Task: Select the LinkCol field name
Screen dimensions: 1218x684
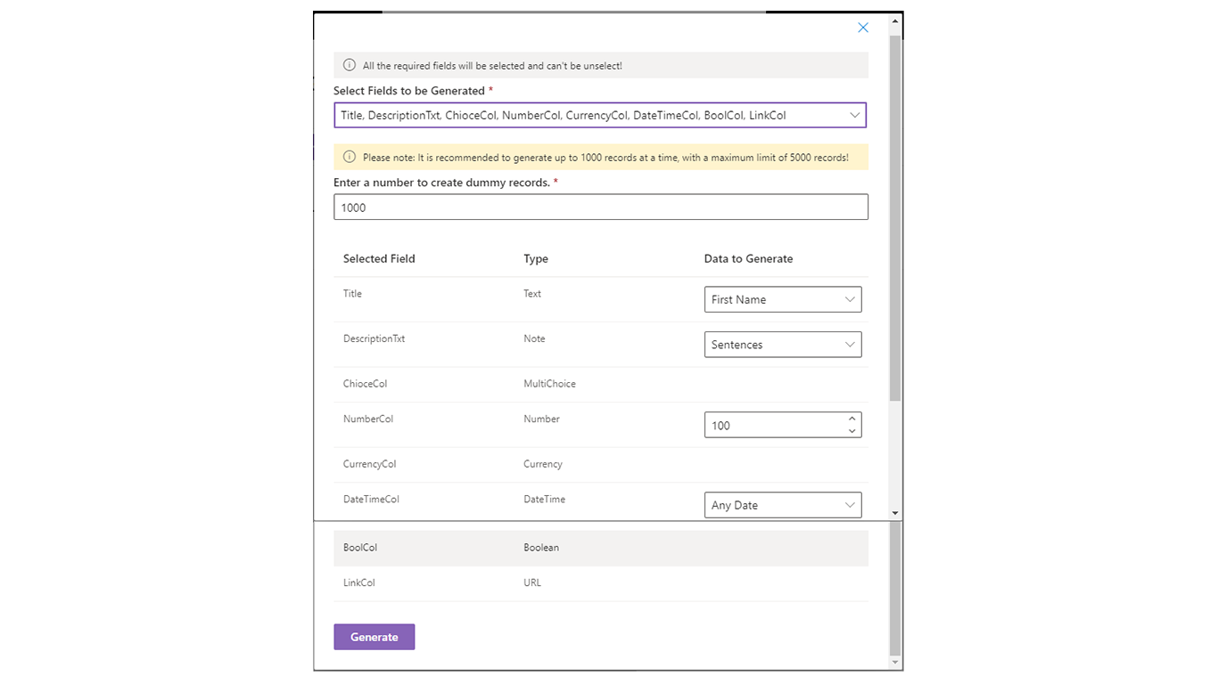Action: click(x=359, y=582)
